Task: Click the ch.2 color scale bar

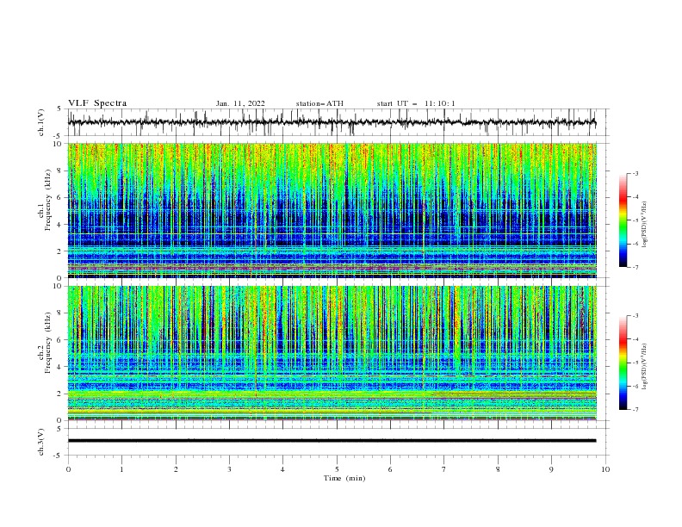Action: (x=623, y=363)
